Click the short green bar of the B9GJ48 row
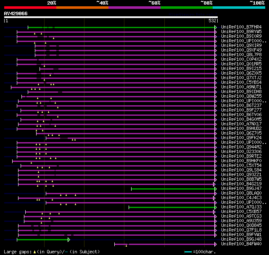 pyautogui.click(x=42, y=239)
